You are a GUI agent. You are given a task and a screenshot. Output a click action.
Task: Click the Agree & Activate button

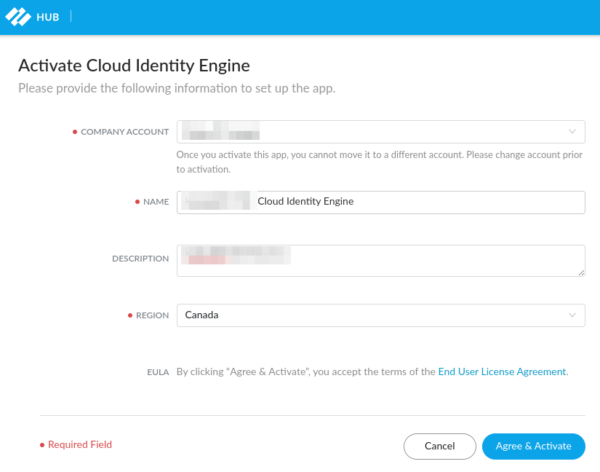click(x=533, y=447)
